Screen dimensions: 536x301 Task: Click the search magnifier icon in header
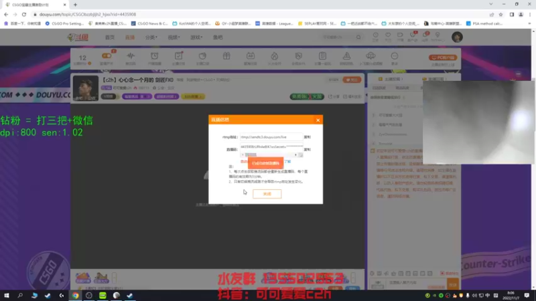[358, 37]
